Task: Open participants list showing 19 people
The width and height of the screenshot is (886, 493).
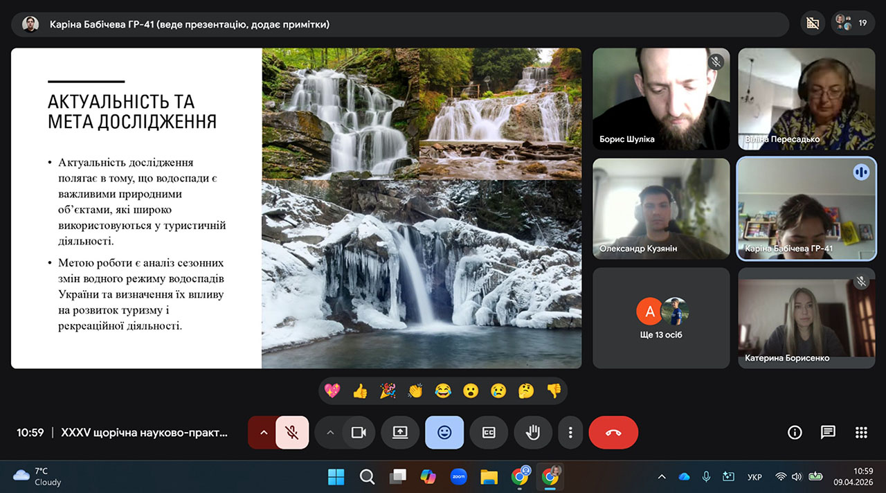Action: [852, 23]
